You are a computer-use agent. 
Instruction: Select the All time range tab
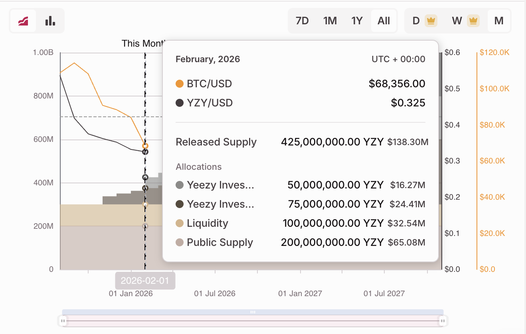pos(383,20)
